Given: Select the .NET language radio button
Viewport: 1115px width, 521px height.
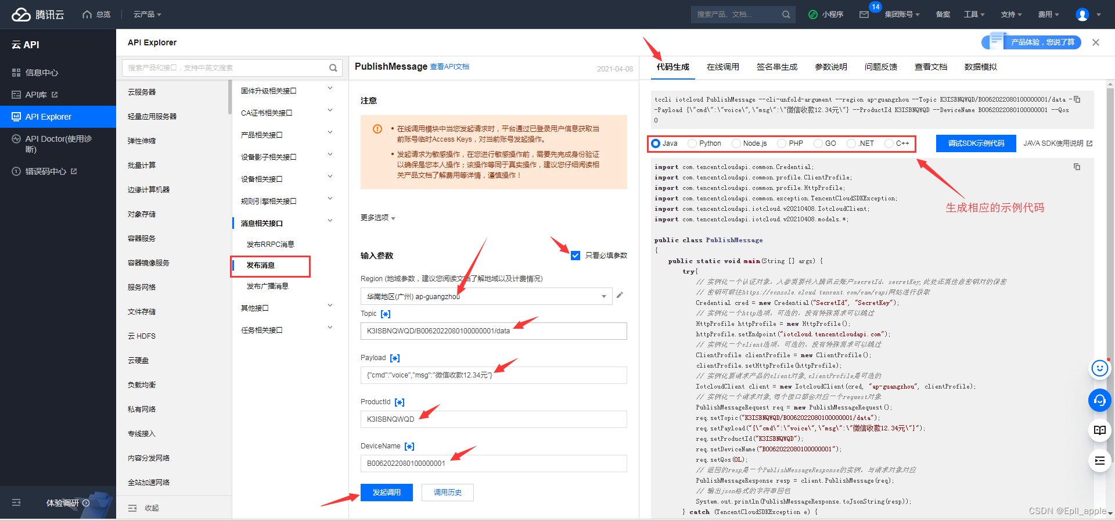Looking at the screenshot, I should [x=851, y=143].
